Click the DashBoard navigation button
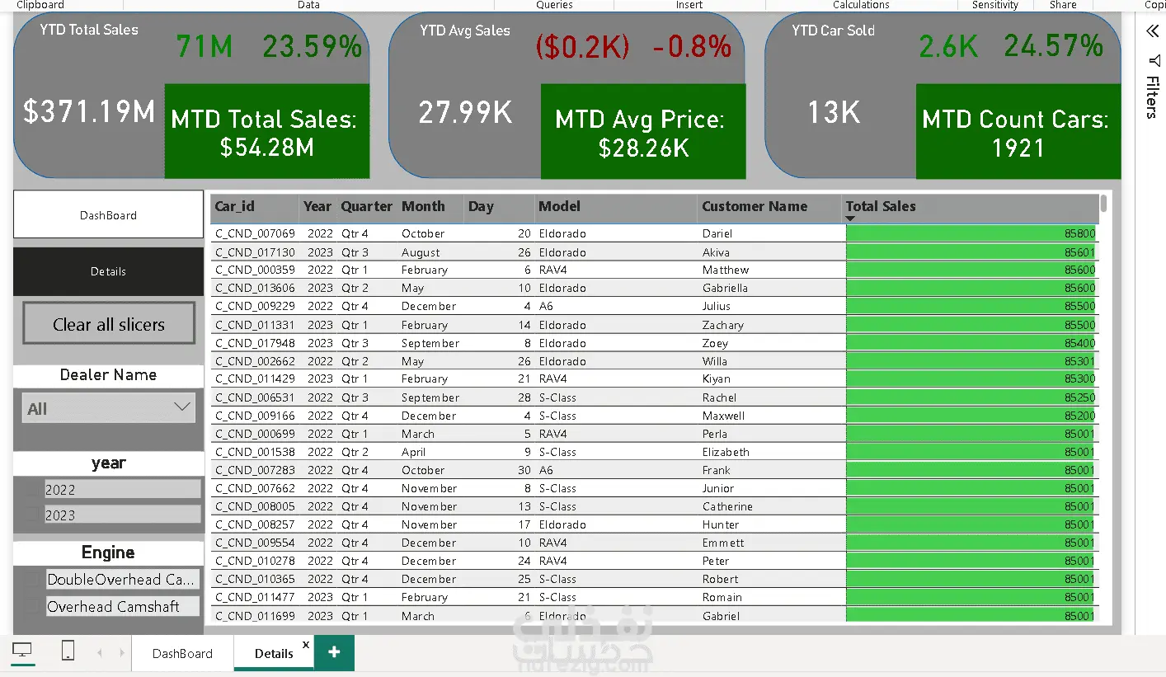The width and height of the screenshot is (1166, 677). (108, 214)
